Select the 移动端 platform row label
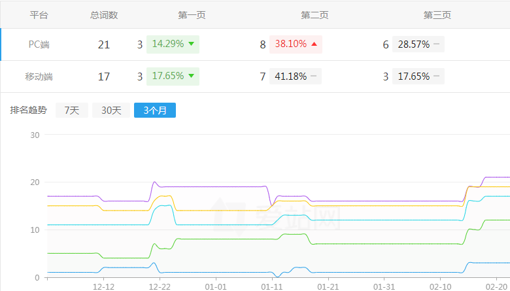Image resolution: width=510 pixels, height=291 pixels. pos(39,77)
